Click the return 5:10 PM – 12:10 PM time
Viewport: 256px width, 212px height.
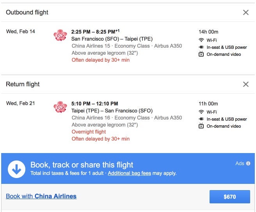tap(94, 103)
